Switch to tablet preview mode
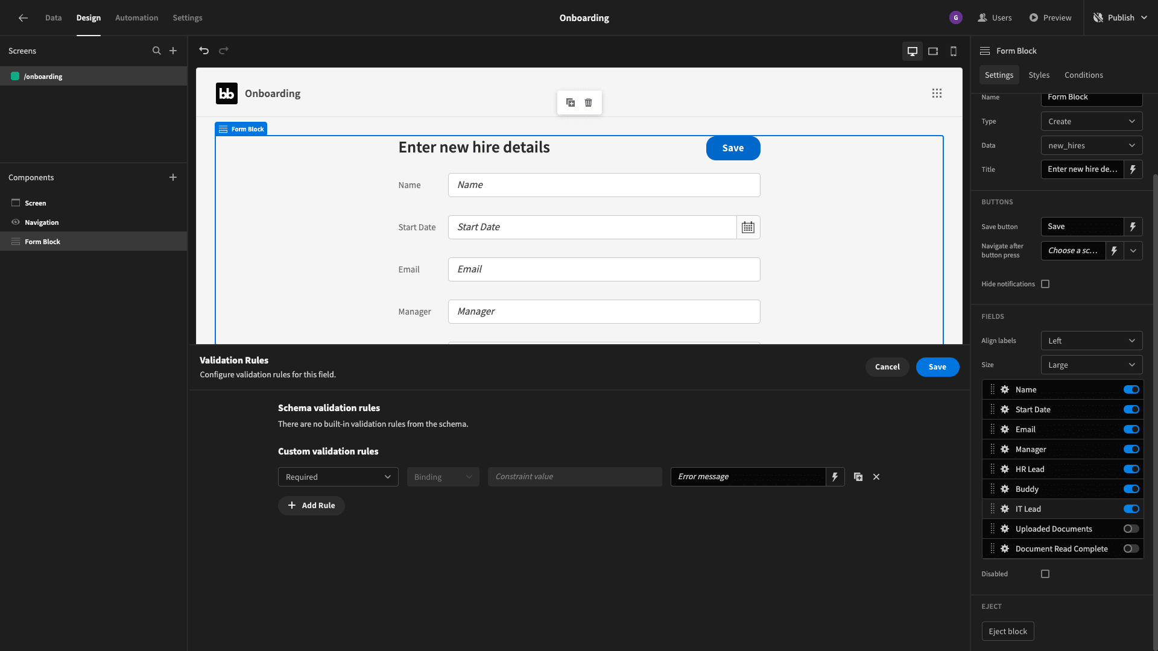This screenshot has width=1158, height=651. pyautogui.click(x=933, y=51)
